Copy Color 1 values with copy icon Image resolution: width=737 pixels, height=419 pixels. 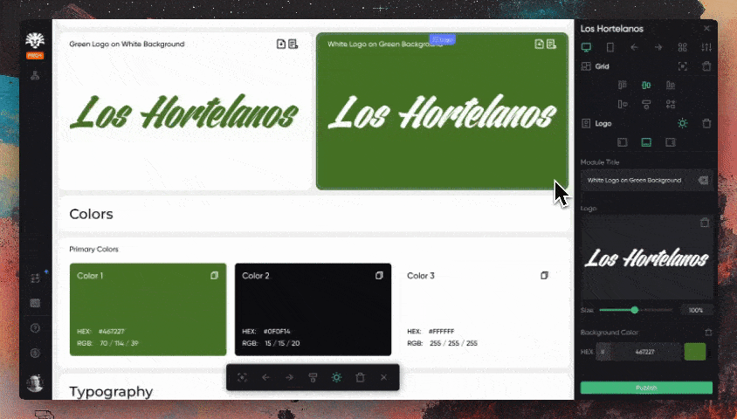[x=214, y=276]
